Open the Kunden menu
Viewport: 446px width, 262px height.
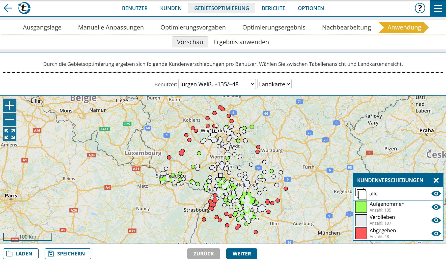click(171, 8)
